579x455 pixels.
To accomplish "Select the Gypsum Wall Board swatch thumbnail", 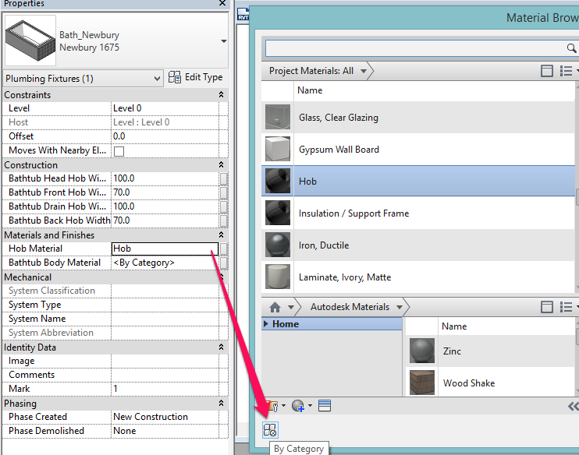I will [x=278, y=150].
